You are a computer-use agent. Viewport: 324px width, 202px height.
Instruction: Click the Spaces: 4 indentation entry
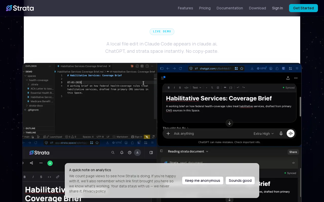[x=88, y=137]
